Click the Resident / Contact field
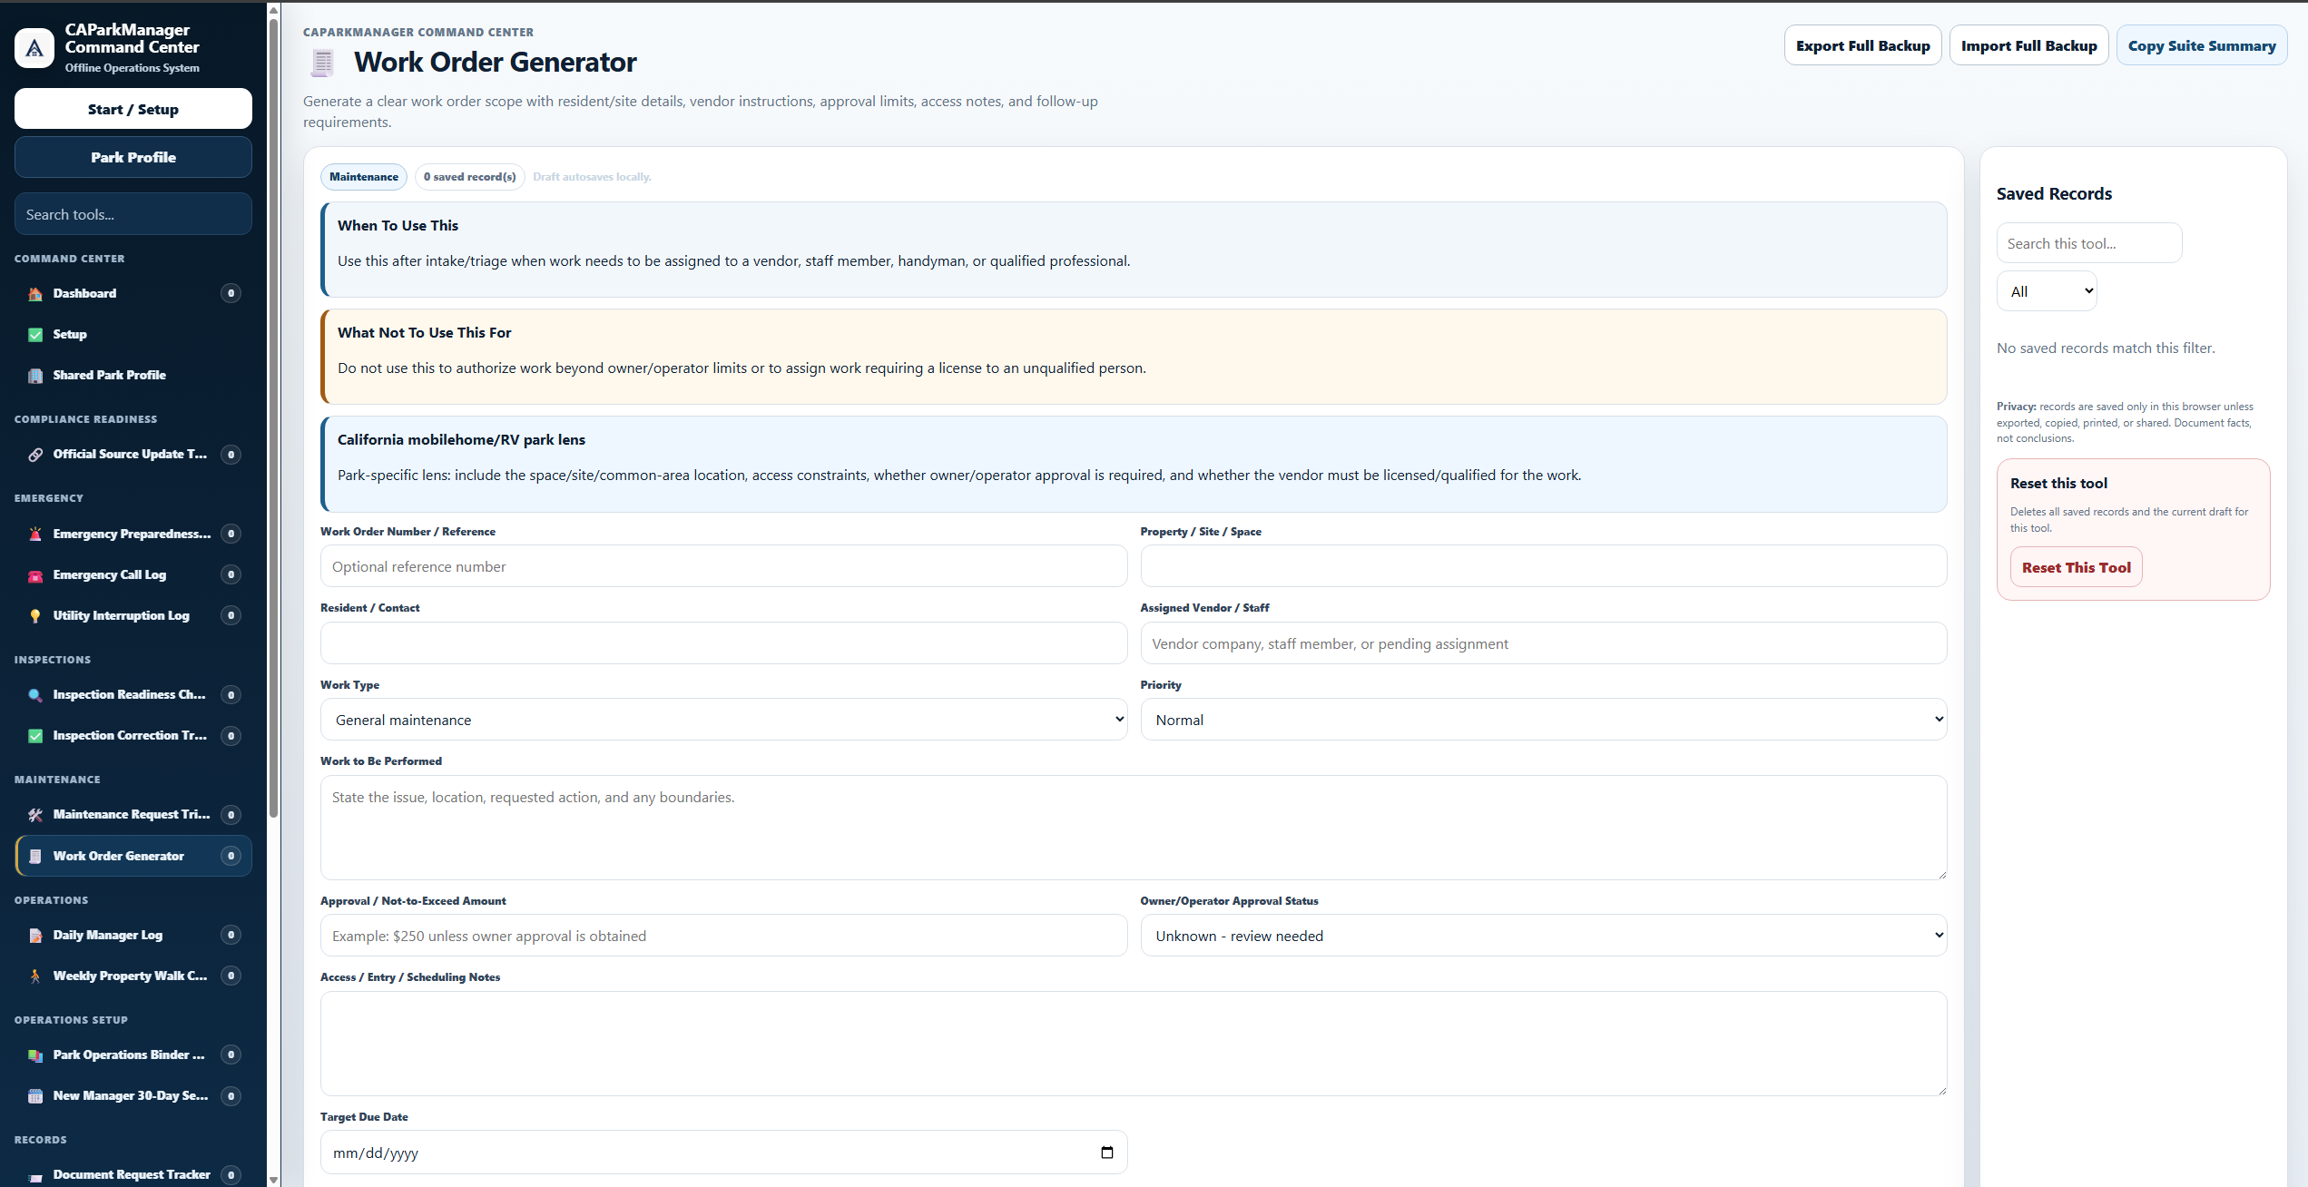Screen dimensions: 2308x1187 click(x=723, y=643)
